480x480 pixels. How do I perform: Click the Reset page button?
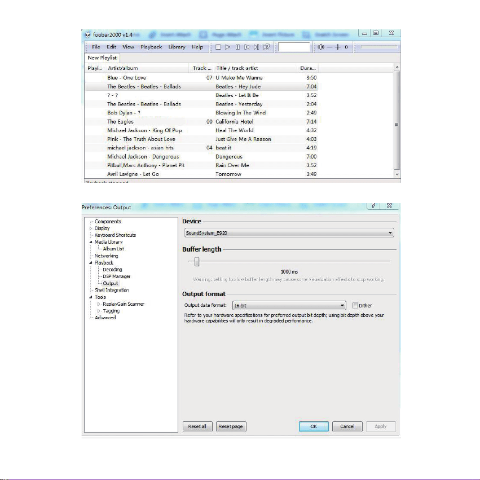tap(231, 426)
